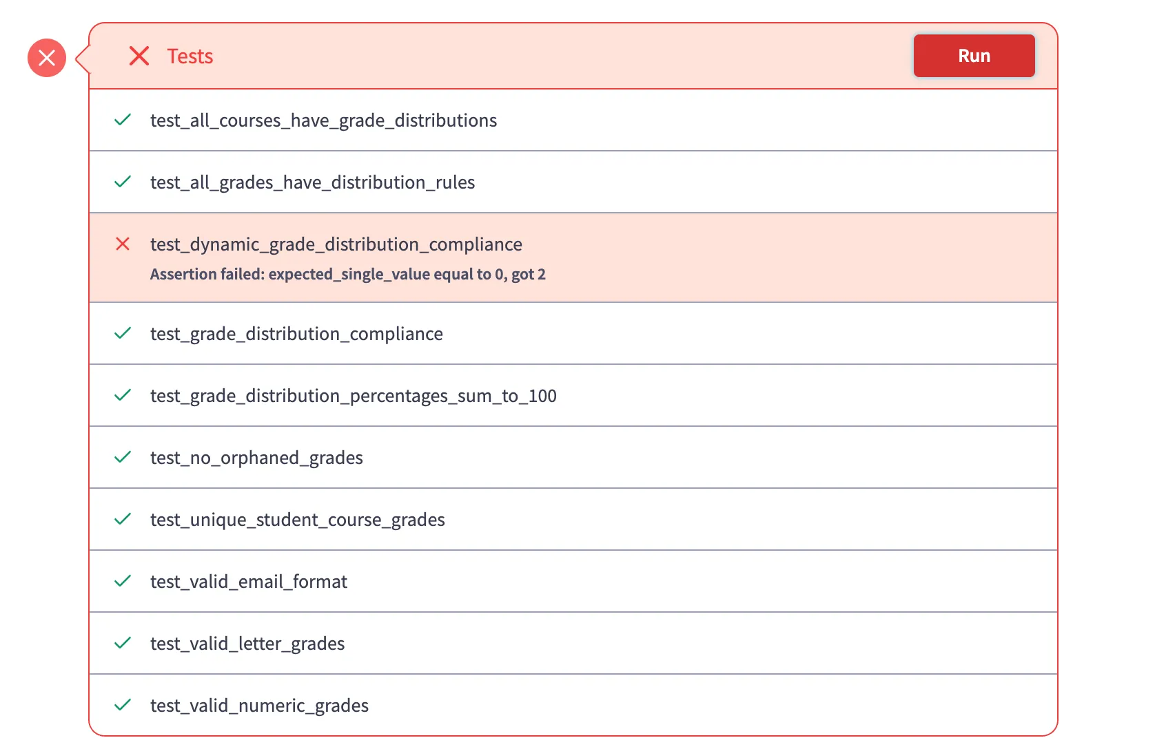Click the red X icon beside test_dynamic_grade_distribution_compliance

click(123, 244)
